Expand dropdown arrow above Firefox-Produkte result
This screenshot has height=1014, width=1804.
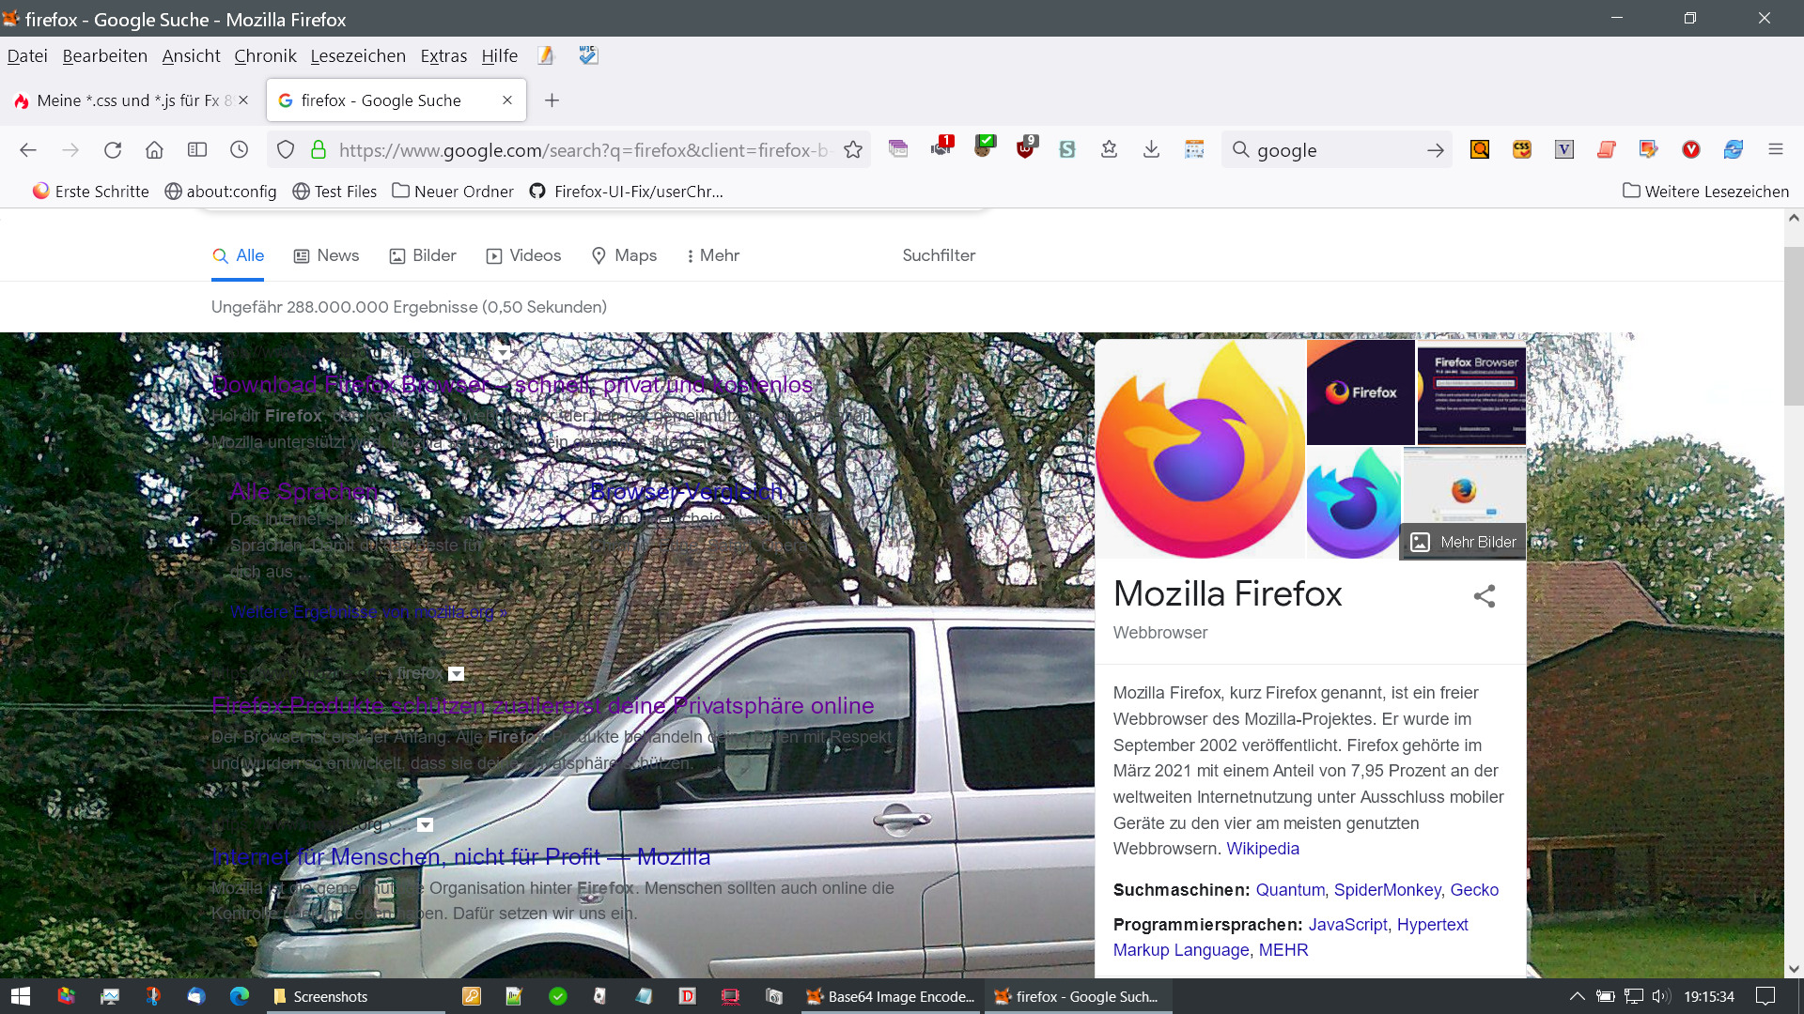(457, 674)
